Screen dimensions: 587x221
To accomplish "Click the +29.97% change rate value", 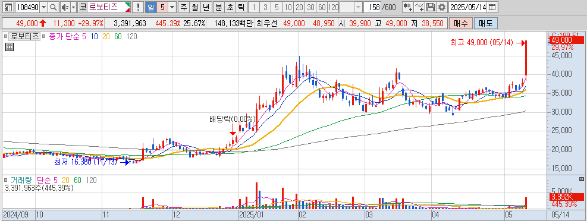I will pyautogui.click(x=91, y=24).
